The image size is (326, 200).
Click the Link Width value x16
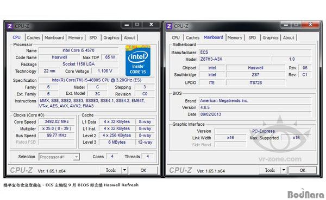[x=230, y=138]
